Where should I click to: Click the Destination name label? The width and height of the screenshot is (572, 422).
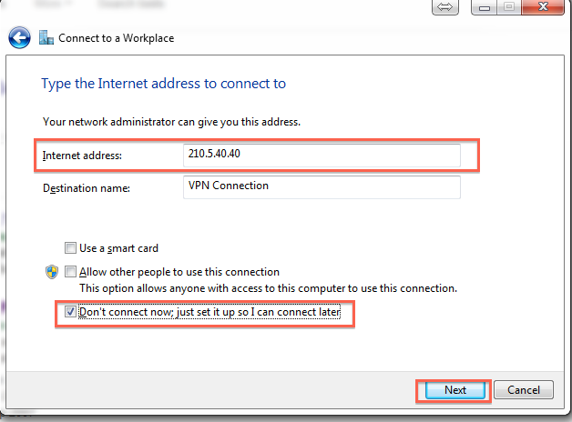pos(87,188)
